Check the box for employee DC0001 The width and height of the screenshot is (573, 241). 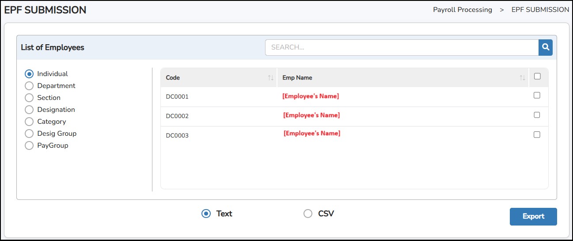point(537,95)
